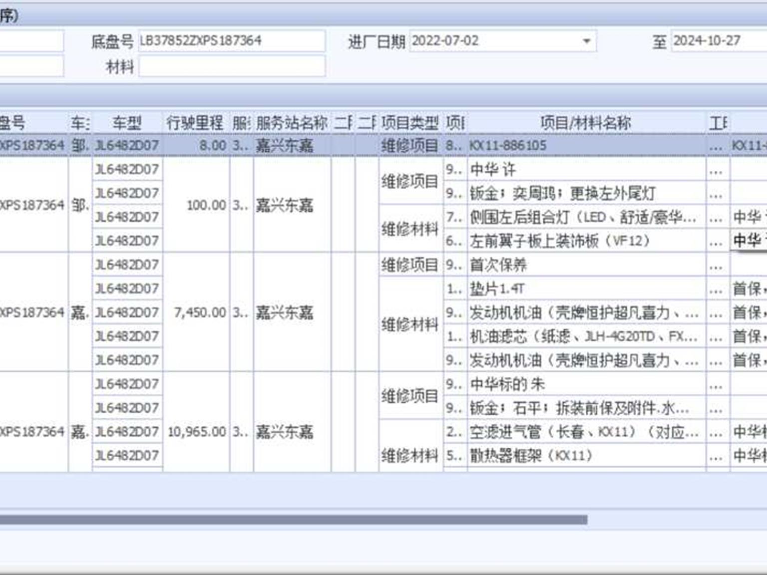Click the 垫片1.4T material cell
This screenshot has height=575, width=767.
click(x=586, y=288)
